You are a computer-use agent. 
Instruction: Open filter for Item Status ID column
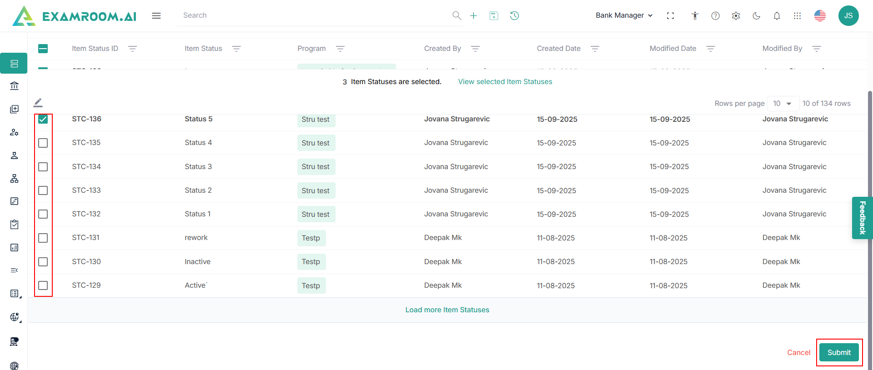(132, 49)
